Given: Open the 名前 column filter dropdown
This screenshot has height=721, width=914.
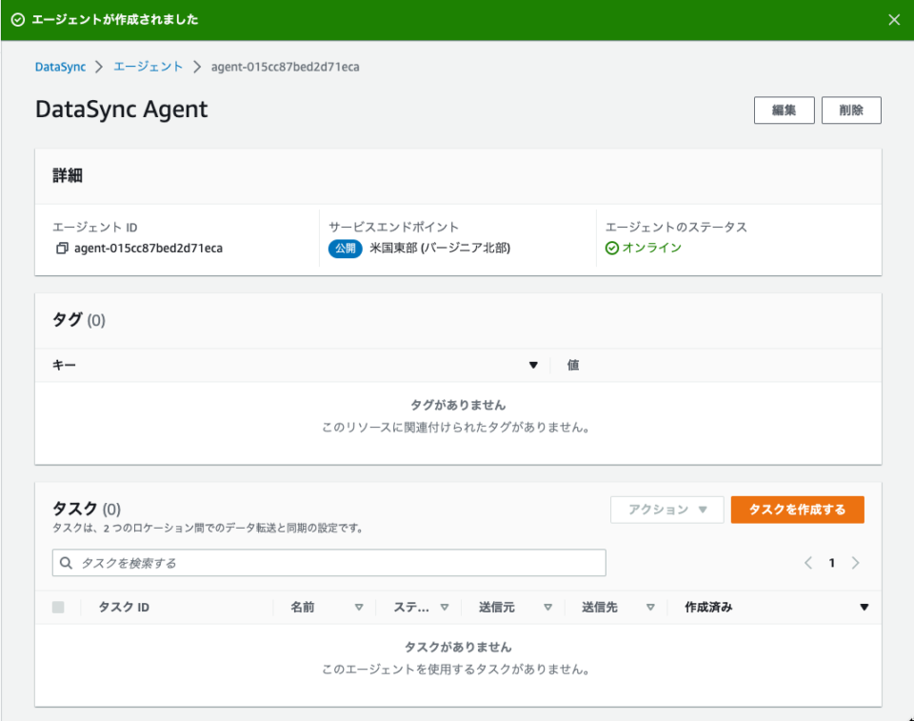Looking at the screenshot, I should [359, 607].
